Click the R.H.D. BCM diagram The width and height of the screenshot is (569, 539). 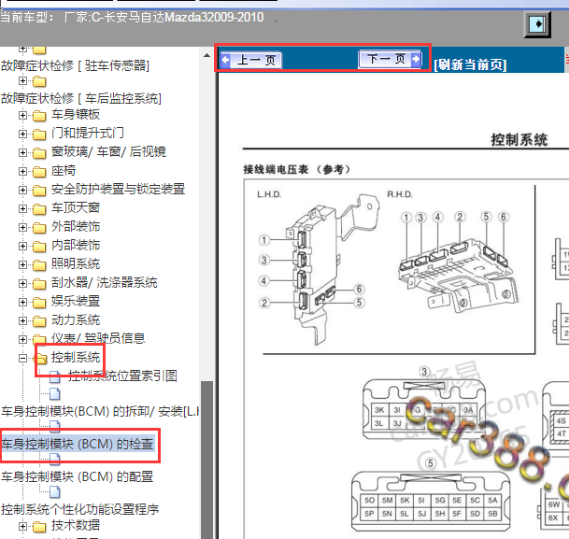pyautogui.click(x=458, y=262)
